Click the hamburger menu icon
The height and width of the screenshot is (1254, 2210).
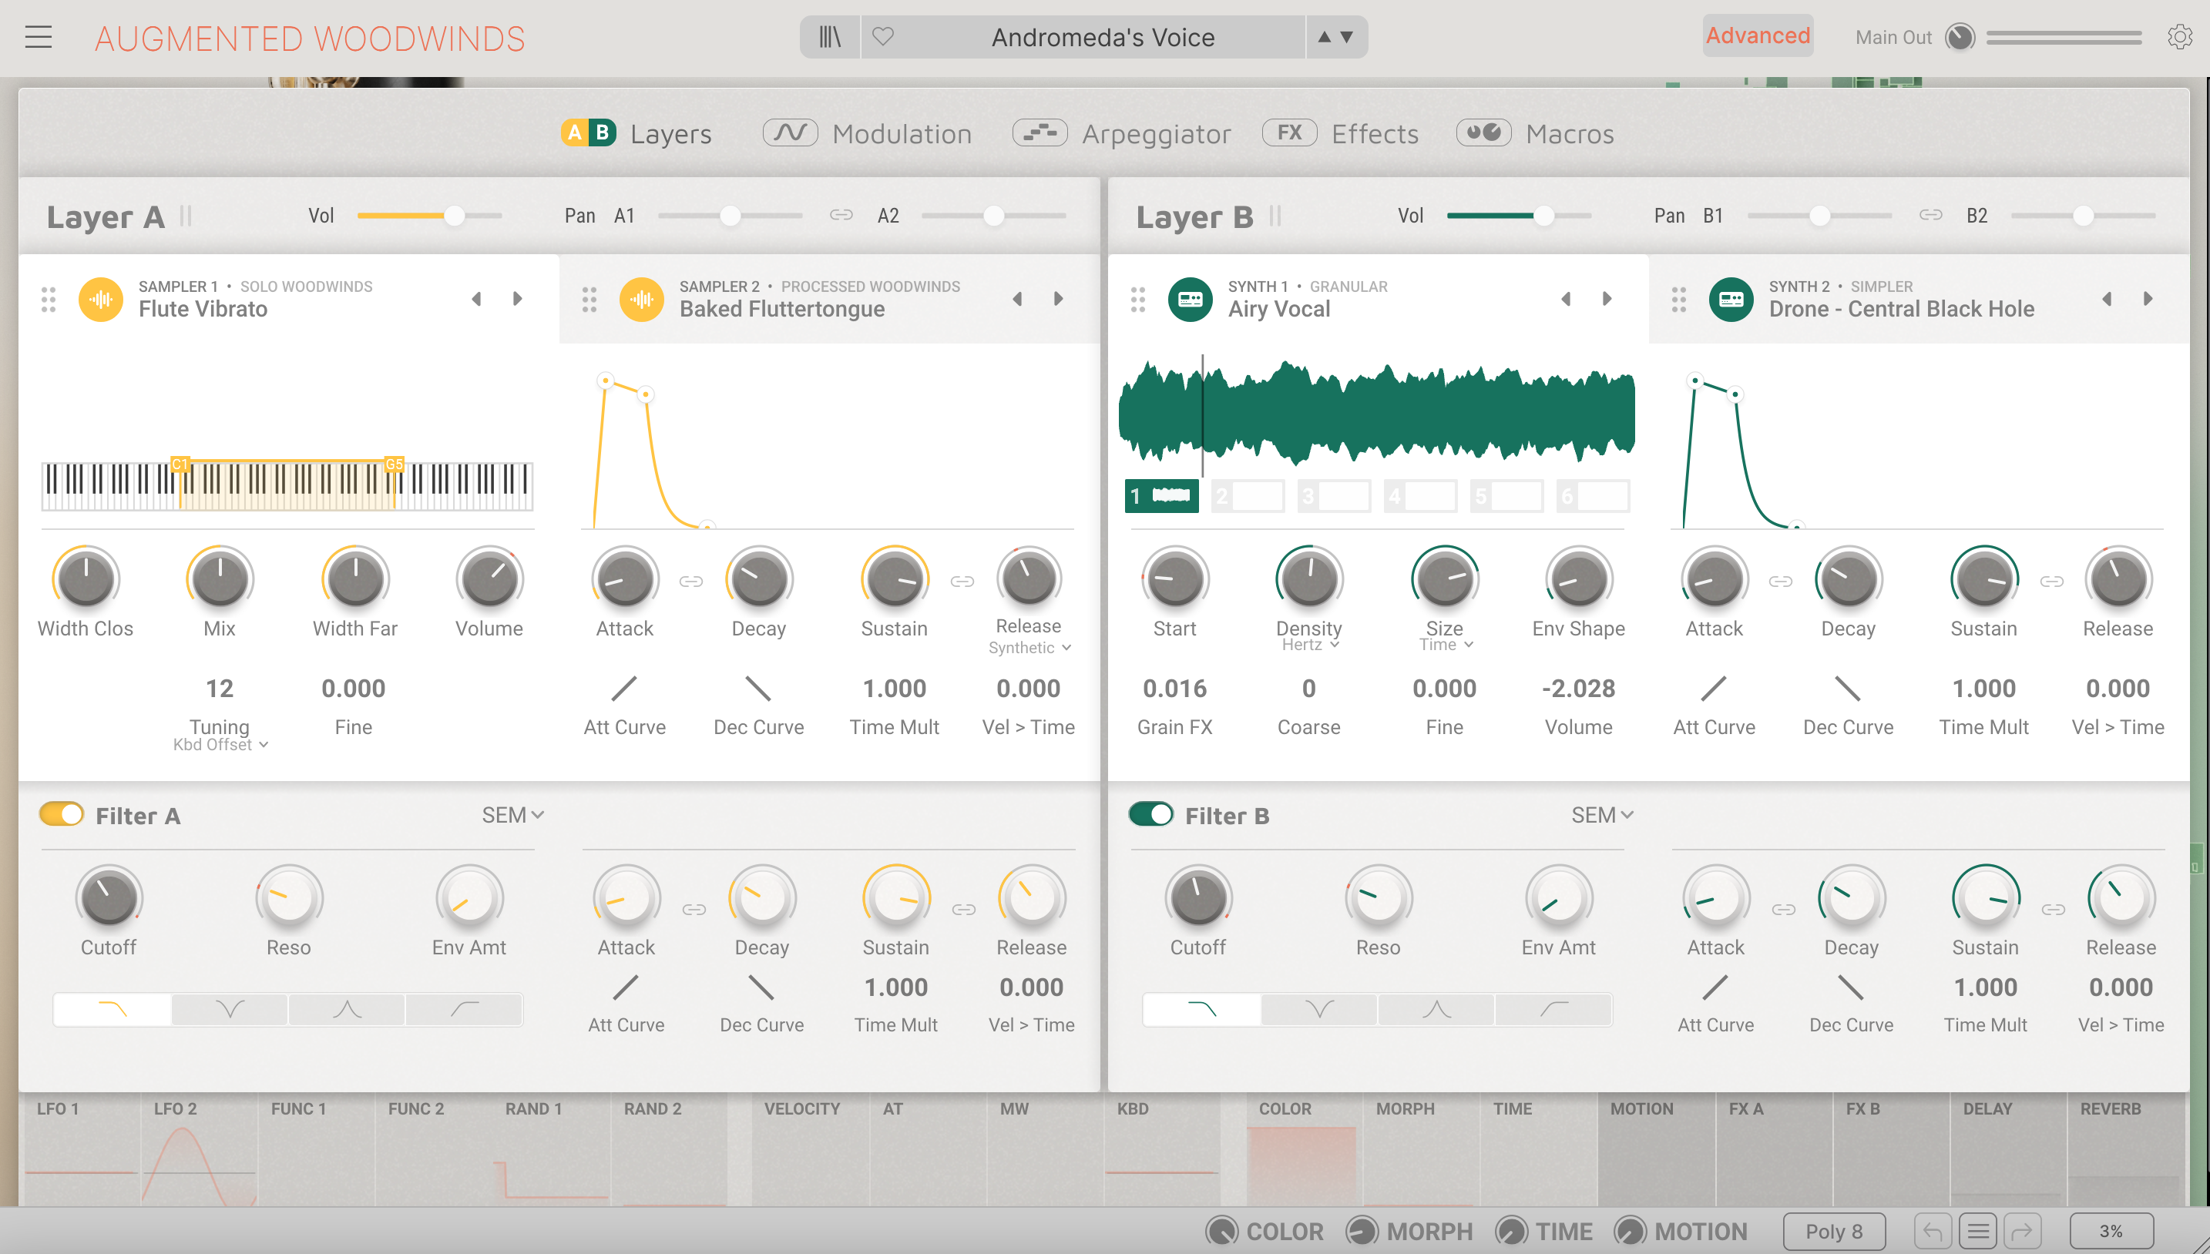tap(38, 37)
